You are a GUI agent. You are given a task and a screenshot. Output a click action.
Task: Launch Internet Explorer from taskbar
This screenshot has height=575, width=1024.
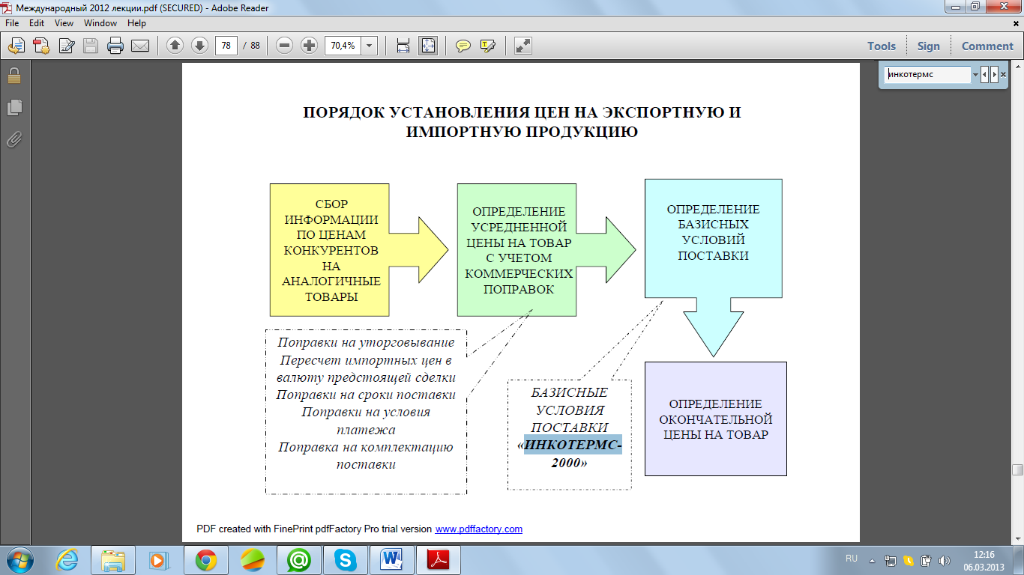pos(67,560)
